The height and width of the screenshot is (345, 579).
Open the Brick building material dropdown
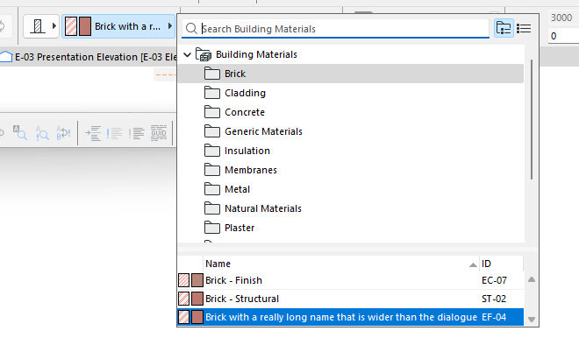tap(118, 26)
